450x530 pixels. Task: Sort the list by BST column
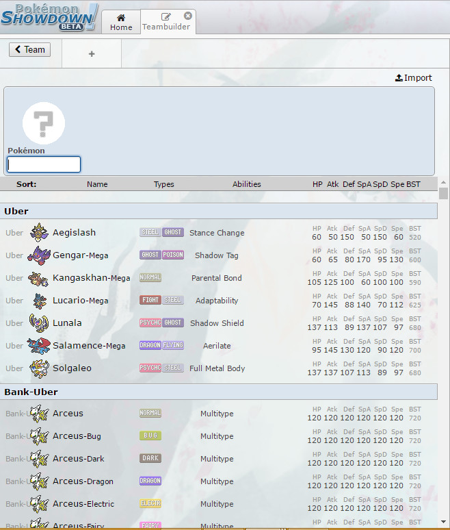(414, 184)
